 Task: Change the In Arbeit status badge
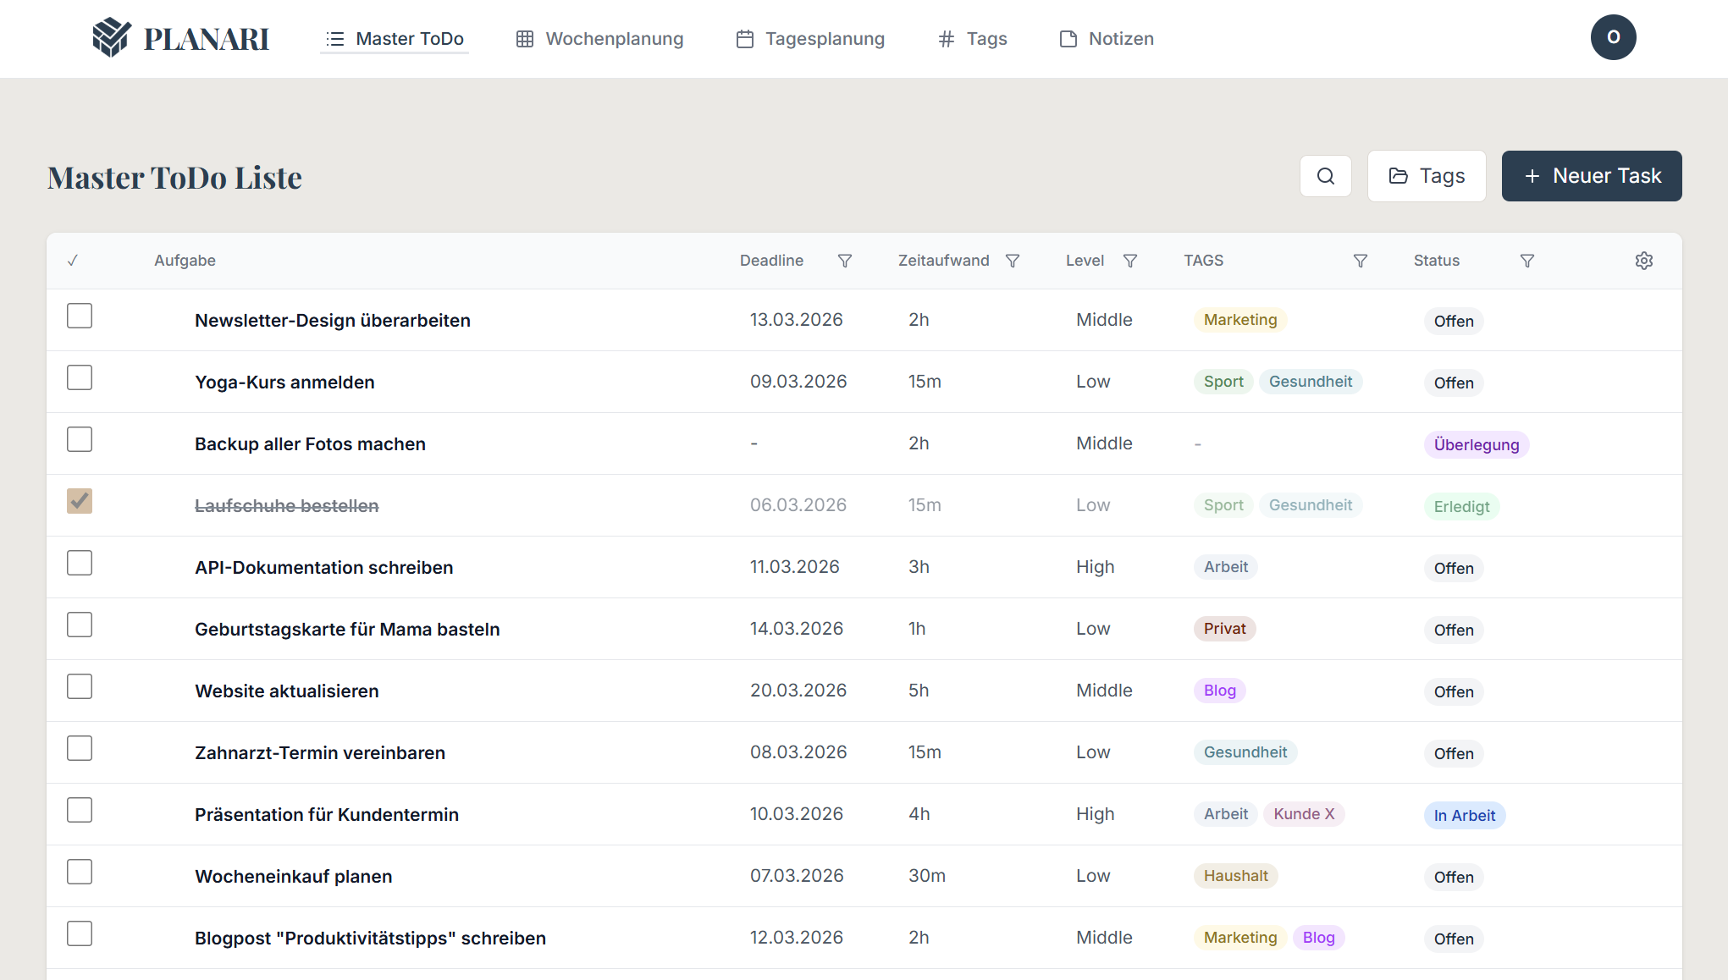click(1464, 816)
